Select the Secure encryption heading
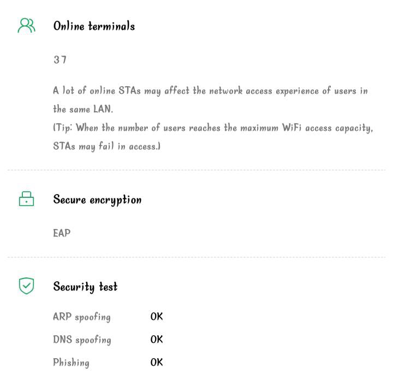 coord(97,199)
